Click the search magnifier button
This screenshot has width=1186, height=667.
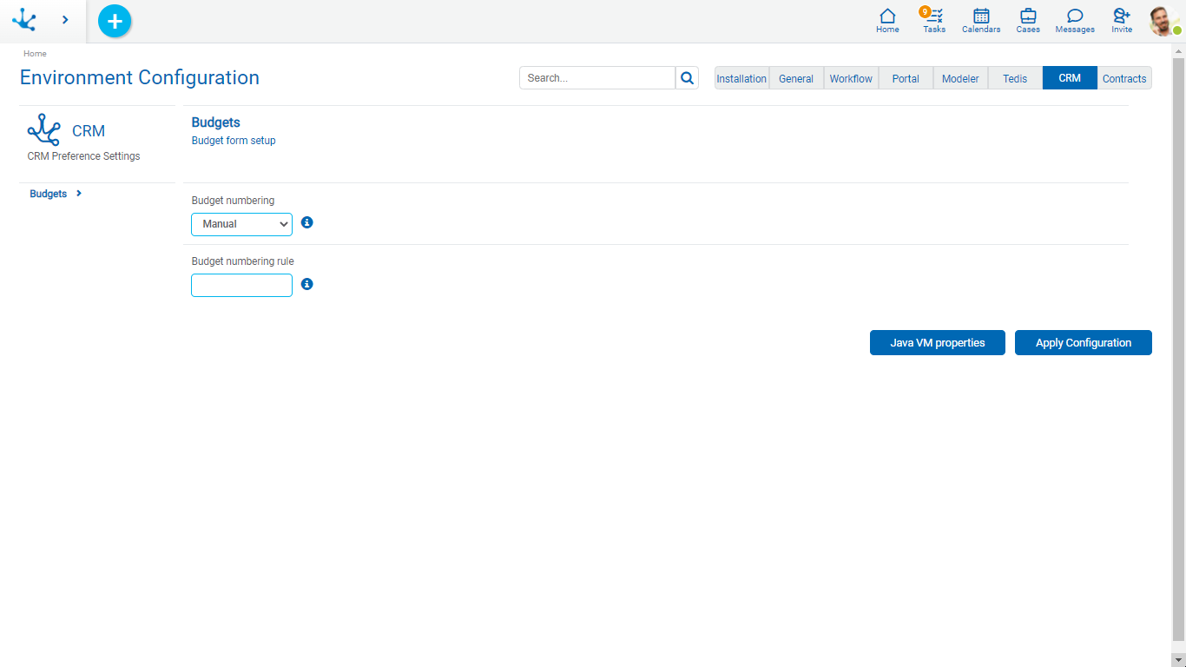tap(687, 78)
